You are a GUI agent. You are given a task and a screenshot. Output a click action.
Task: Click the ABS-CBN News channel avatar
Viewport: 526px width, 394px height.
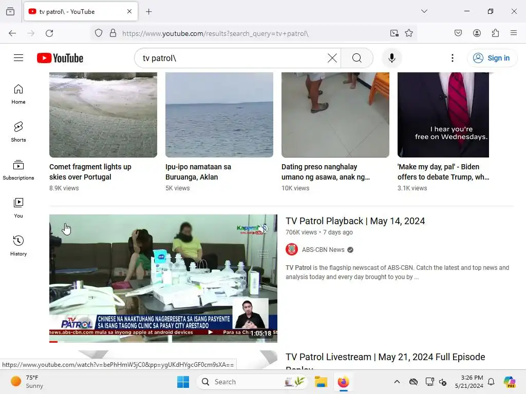(x=292, y=250)
